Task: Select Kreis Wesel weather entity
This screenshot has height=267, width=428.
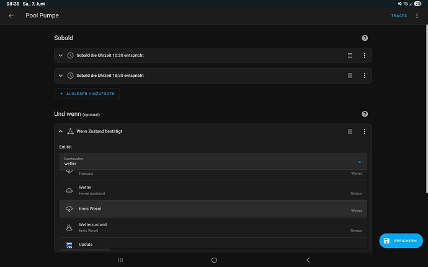Action: (x=213, y=209)
